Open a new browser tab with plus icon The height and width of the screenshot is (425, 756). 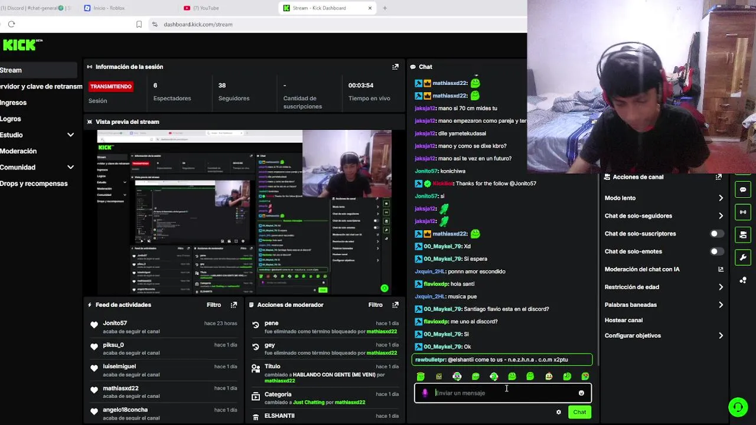[384, 8]
